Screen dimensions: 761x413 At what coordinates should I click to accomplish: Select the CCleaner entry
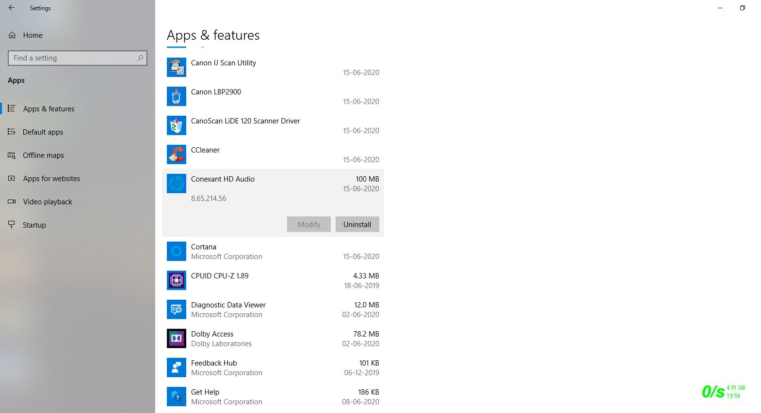273,154
